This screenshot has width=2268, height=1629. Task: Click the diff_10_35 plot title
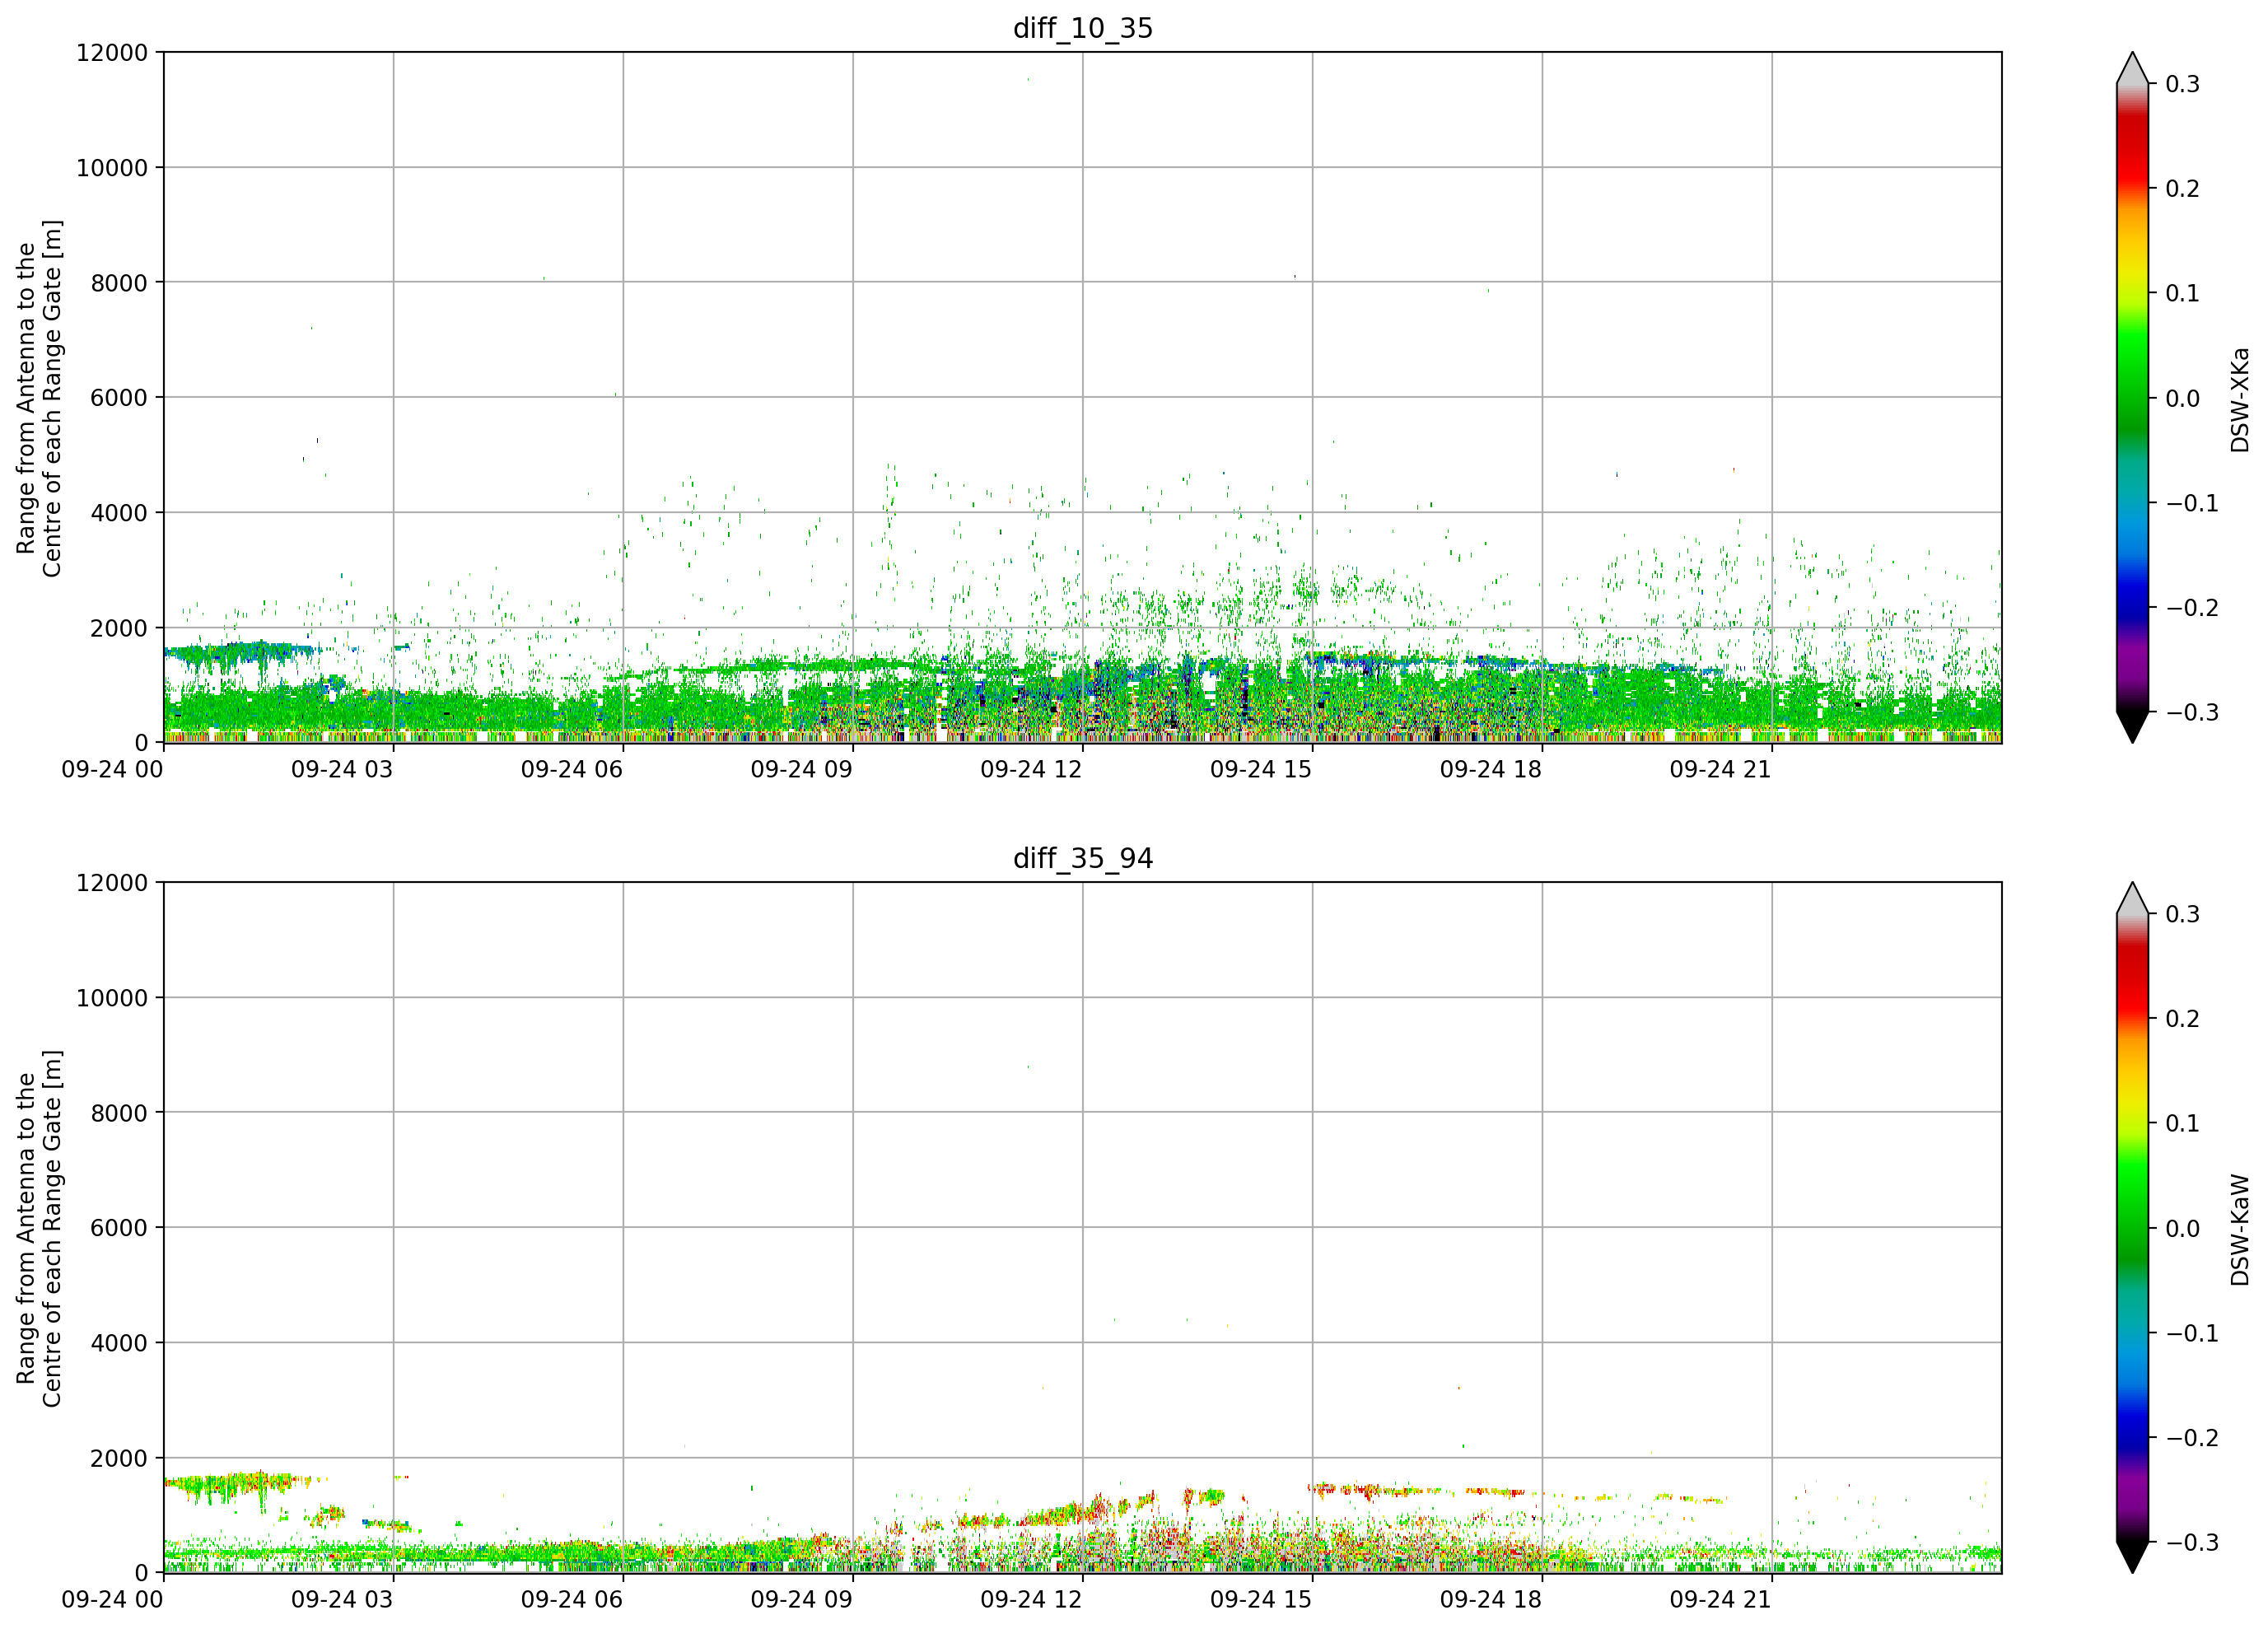click(1083, 28)
